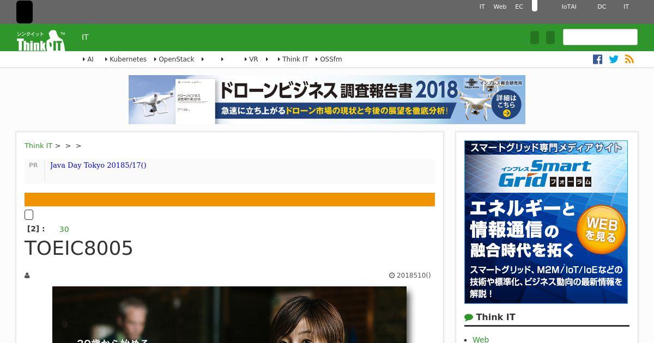
Task: Click the black square logo in the gray bar
Action: click(25, 12)
